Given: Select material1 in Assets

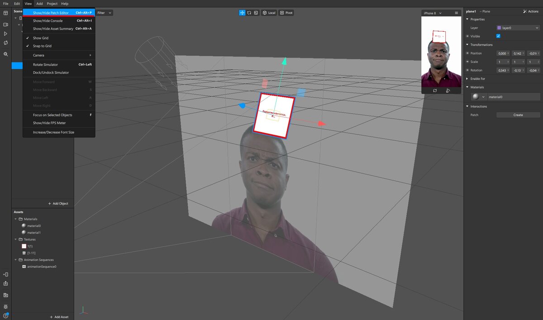Looking at the screenshot, I should (31, 233).
